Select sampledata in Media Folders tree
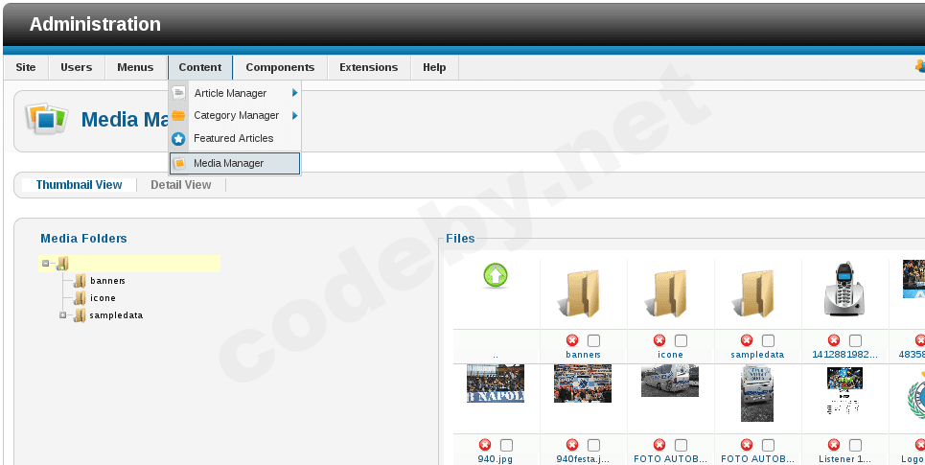This screenshot has width=925, height=465. [116, 315]
